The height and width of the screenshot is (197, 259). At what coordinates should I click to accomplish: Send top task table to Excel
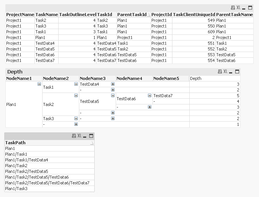(x=238, y=8)
